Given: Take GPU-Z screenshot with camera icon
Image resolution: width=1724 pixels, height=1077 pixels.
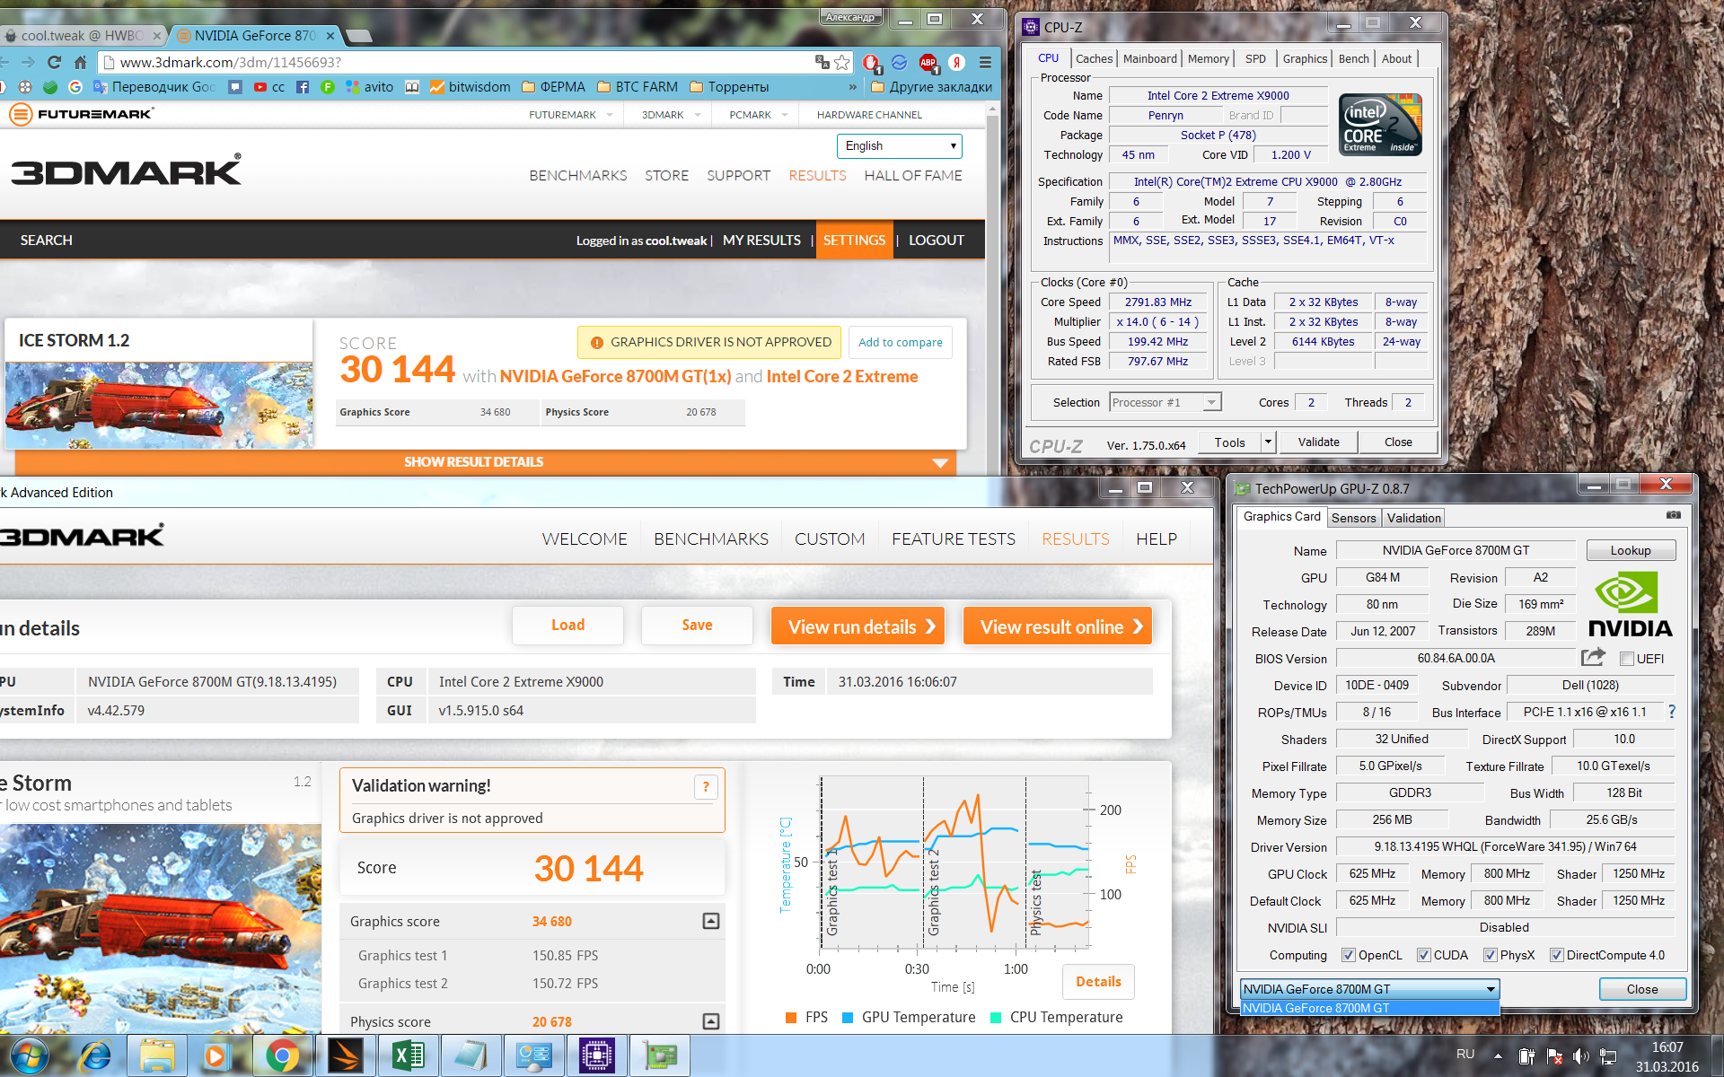Looking at the screenshot, I should 1674,515.
